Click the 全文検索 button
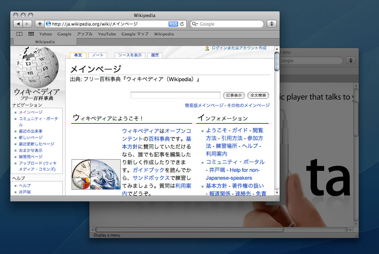Viewport: 379px width, 254px height. click(258, 95)
